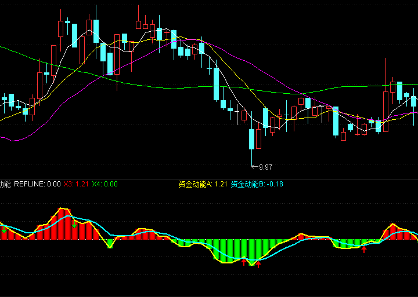
Task: Click the right one of the two adjacent red up arrows
Action: click(258, 264)
